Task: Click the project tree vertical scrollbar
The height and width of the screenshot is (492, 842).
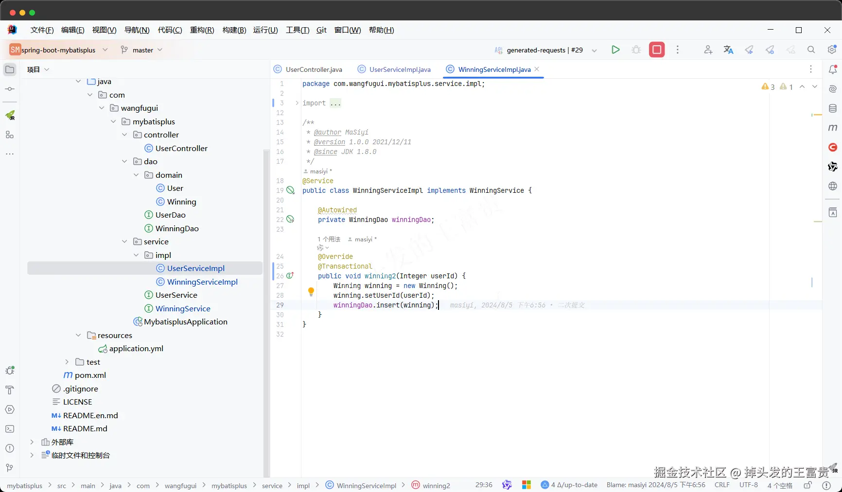Action: tap(266, 313)
